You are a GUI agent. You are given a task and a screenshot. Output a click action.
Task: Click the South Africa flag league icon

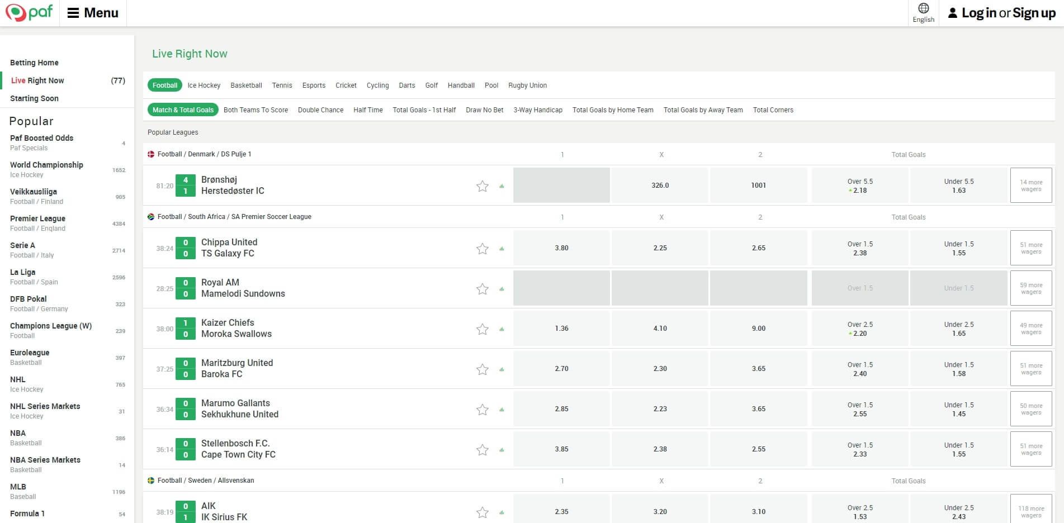coord(151,217)
